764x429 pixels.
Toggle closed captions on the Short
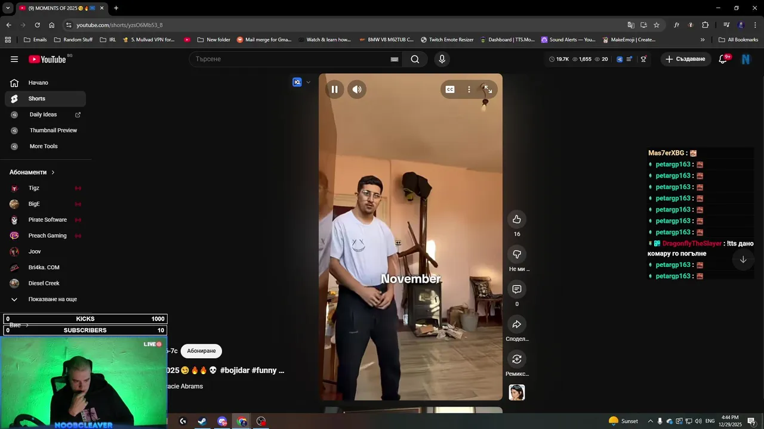(450, 89)
